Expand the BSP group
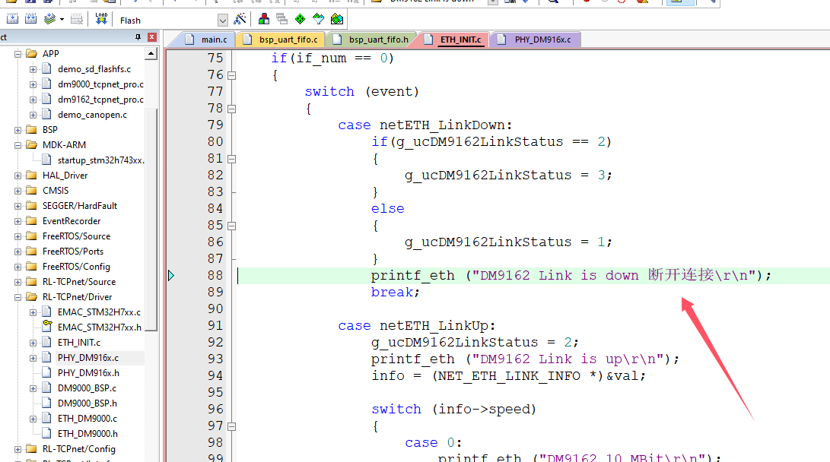830x462 pixels. click(18, 130)
